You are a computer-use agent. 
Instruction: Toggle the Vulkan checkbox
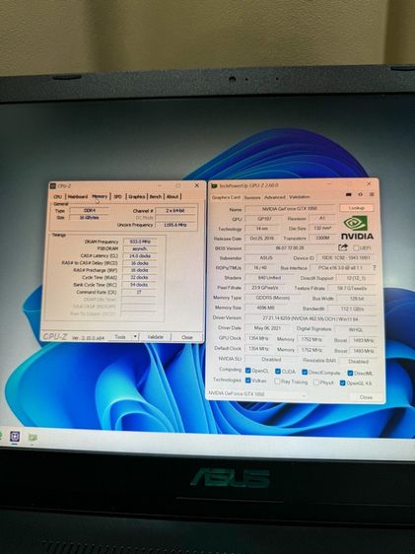(248, 381)
